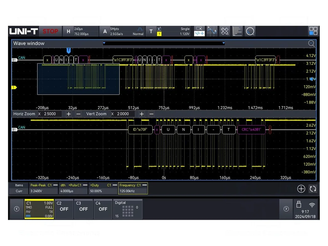
Task: Open the cursor measurement A-B icon
Action: [x=212, y=31]
